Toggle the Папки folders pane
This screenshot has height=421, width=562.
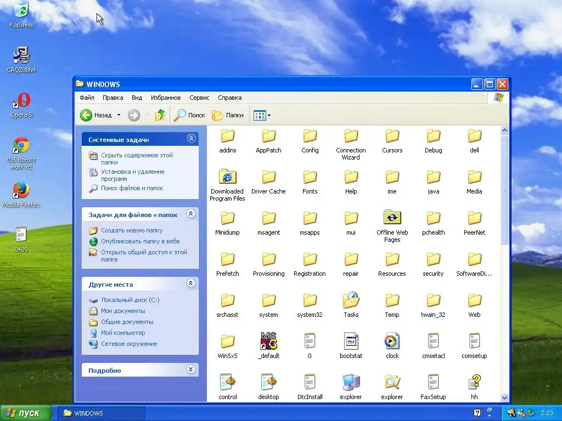click(228, 115)
